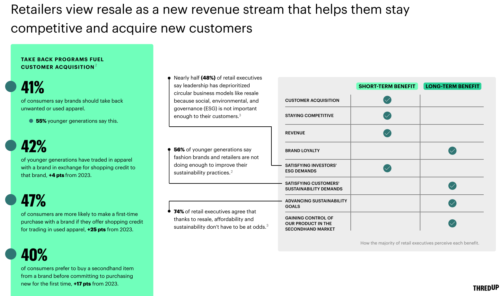Click the teal circle beside the 41% statistic
Screen dimensions: 502x296
[x=11, y=86]
